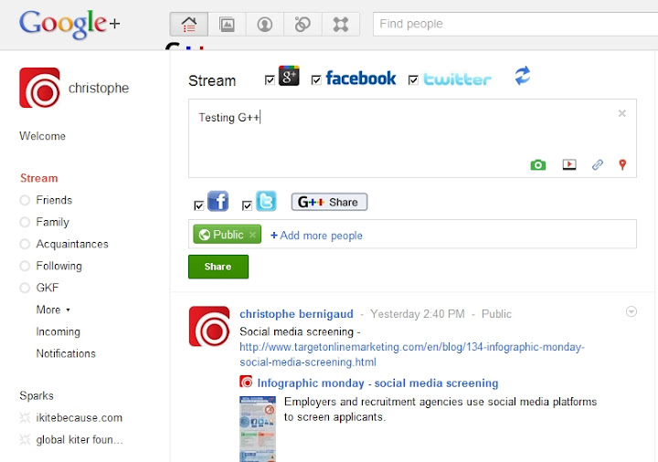Open Welcome in the sidebar

click(x=42, y=136)
